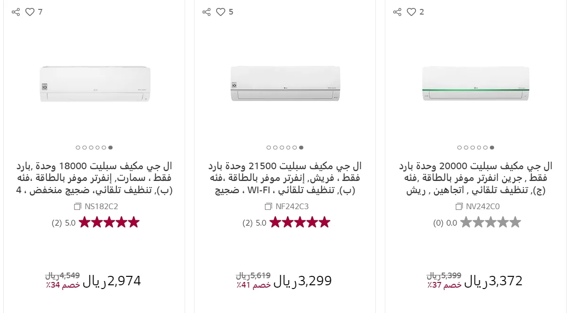Open 20000 unit green inverter AC title

click(476, 178)
